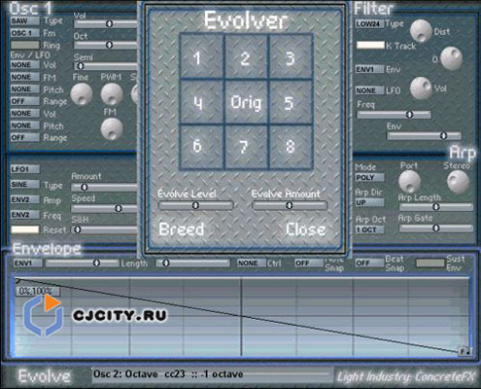Open the filter NONE LFO selector
This screenshot has height=389, width=481.
coord(369,90)
